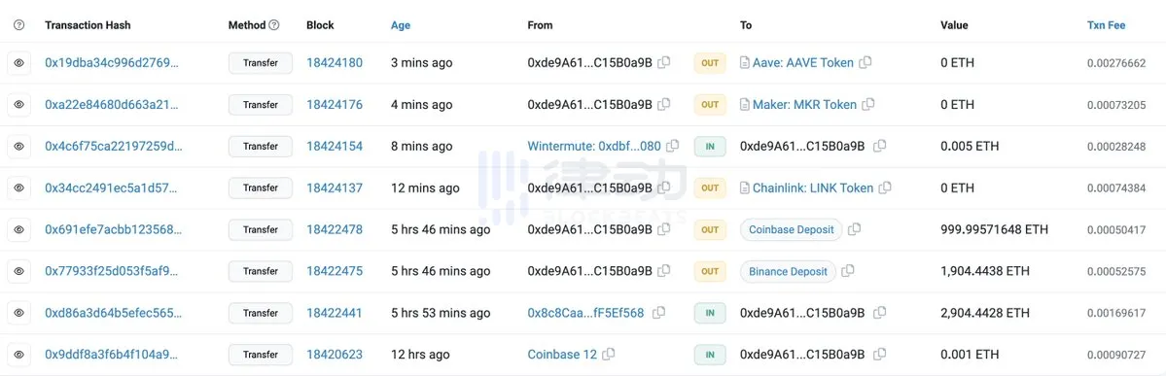Click the Coinbase Deposit label

click(x=792, y=229)
